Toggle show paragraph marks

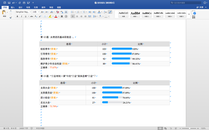[x=110, y=12]
